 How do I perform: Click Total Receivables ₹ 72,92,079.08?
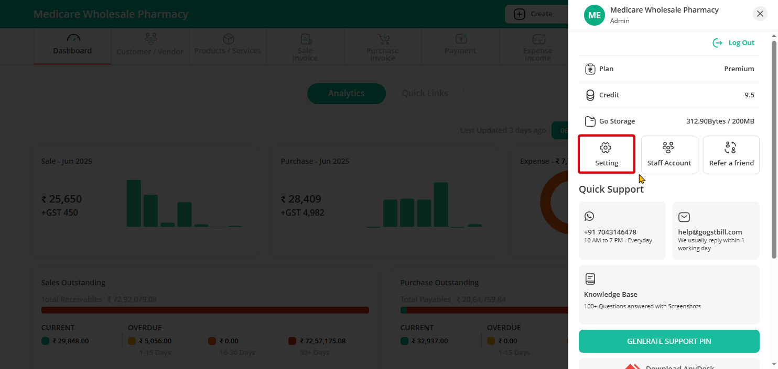click(x=99, y=299)
